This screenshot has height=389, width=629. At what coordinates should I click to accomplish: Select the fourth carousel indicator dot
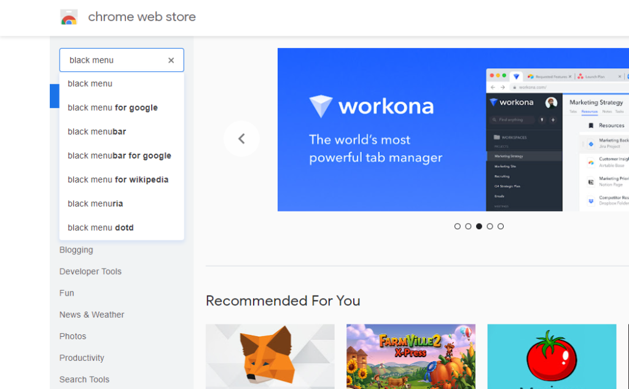pyautogui.click(x=490, y=226)
